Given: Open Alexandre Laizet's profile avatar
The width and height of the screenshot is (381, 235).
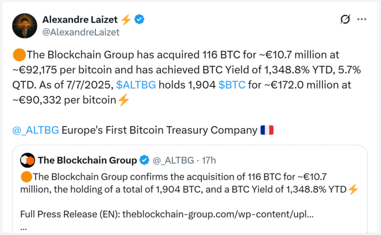Looking at the screenshot, I should (x=25, y=26).
